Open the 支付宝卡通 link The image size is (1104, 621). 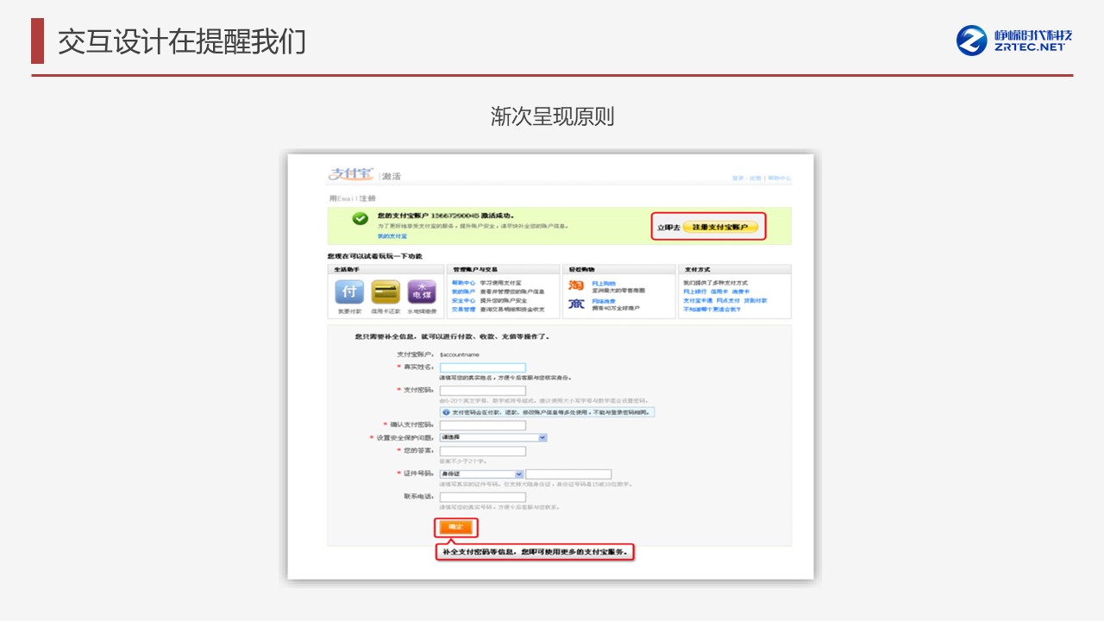tap(698, 300)
